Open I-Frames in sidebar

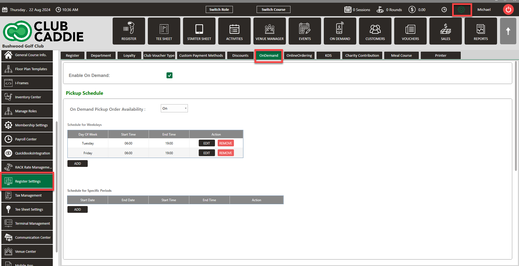tap(27, 83)
